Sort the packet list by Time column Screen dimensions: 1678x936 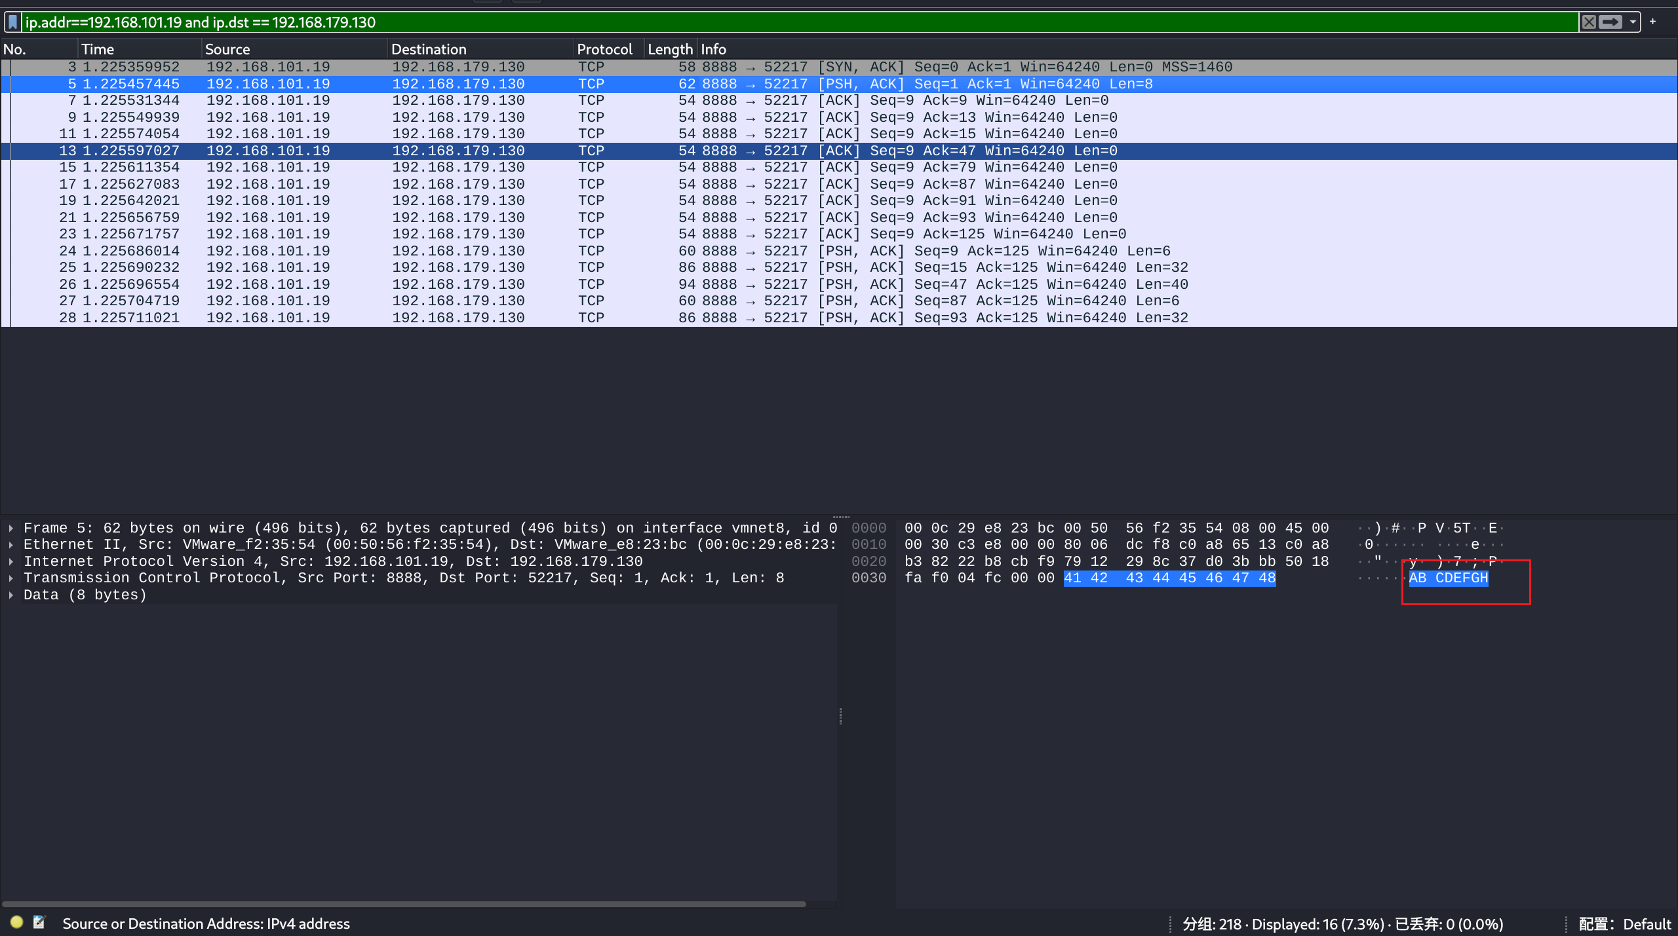point(98,49)
